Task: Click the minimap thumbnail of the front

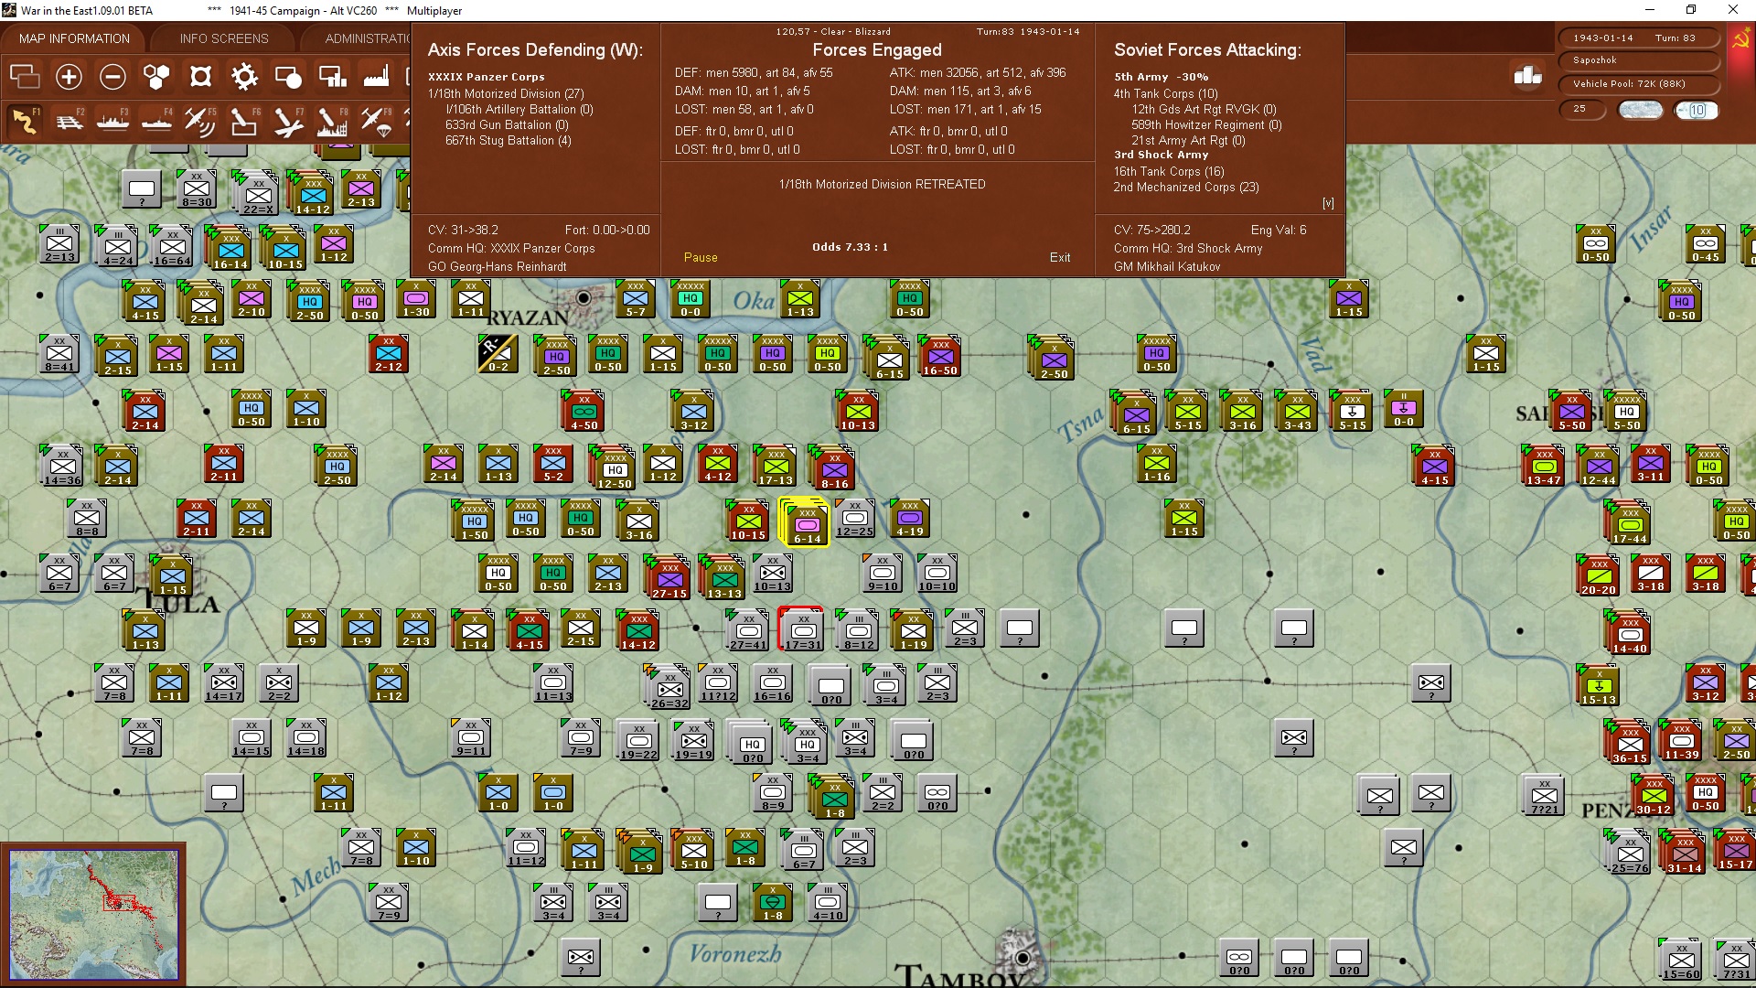Action: (x=93, y=913)
